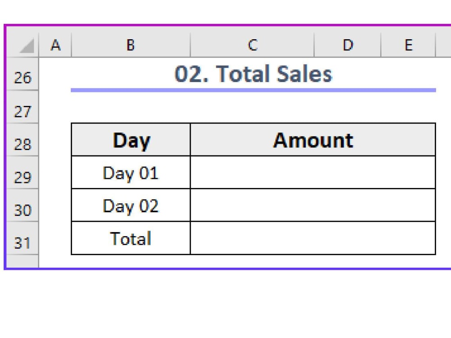Select the 'Day 01' cell
The height and width of the screenshot is (338, 451).
point(131,173)
